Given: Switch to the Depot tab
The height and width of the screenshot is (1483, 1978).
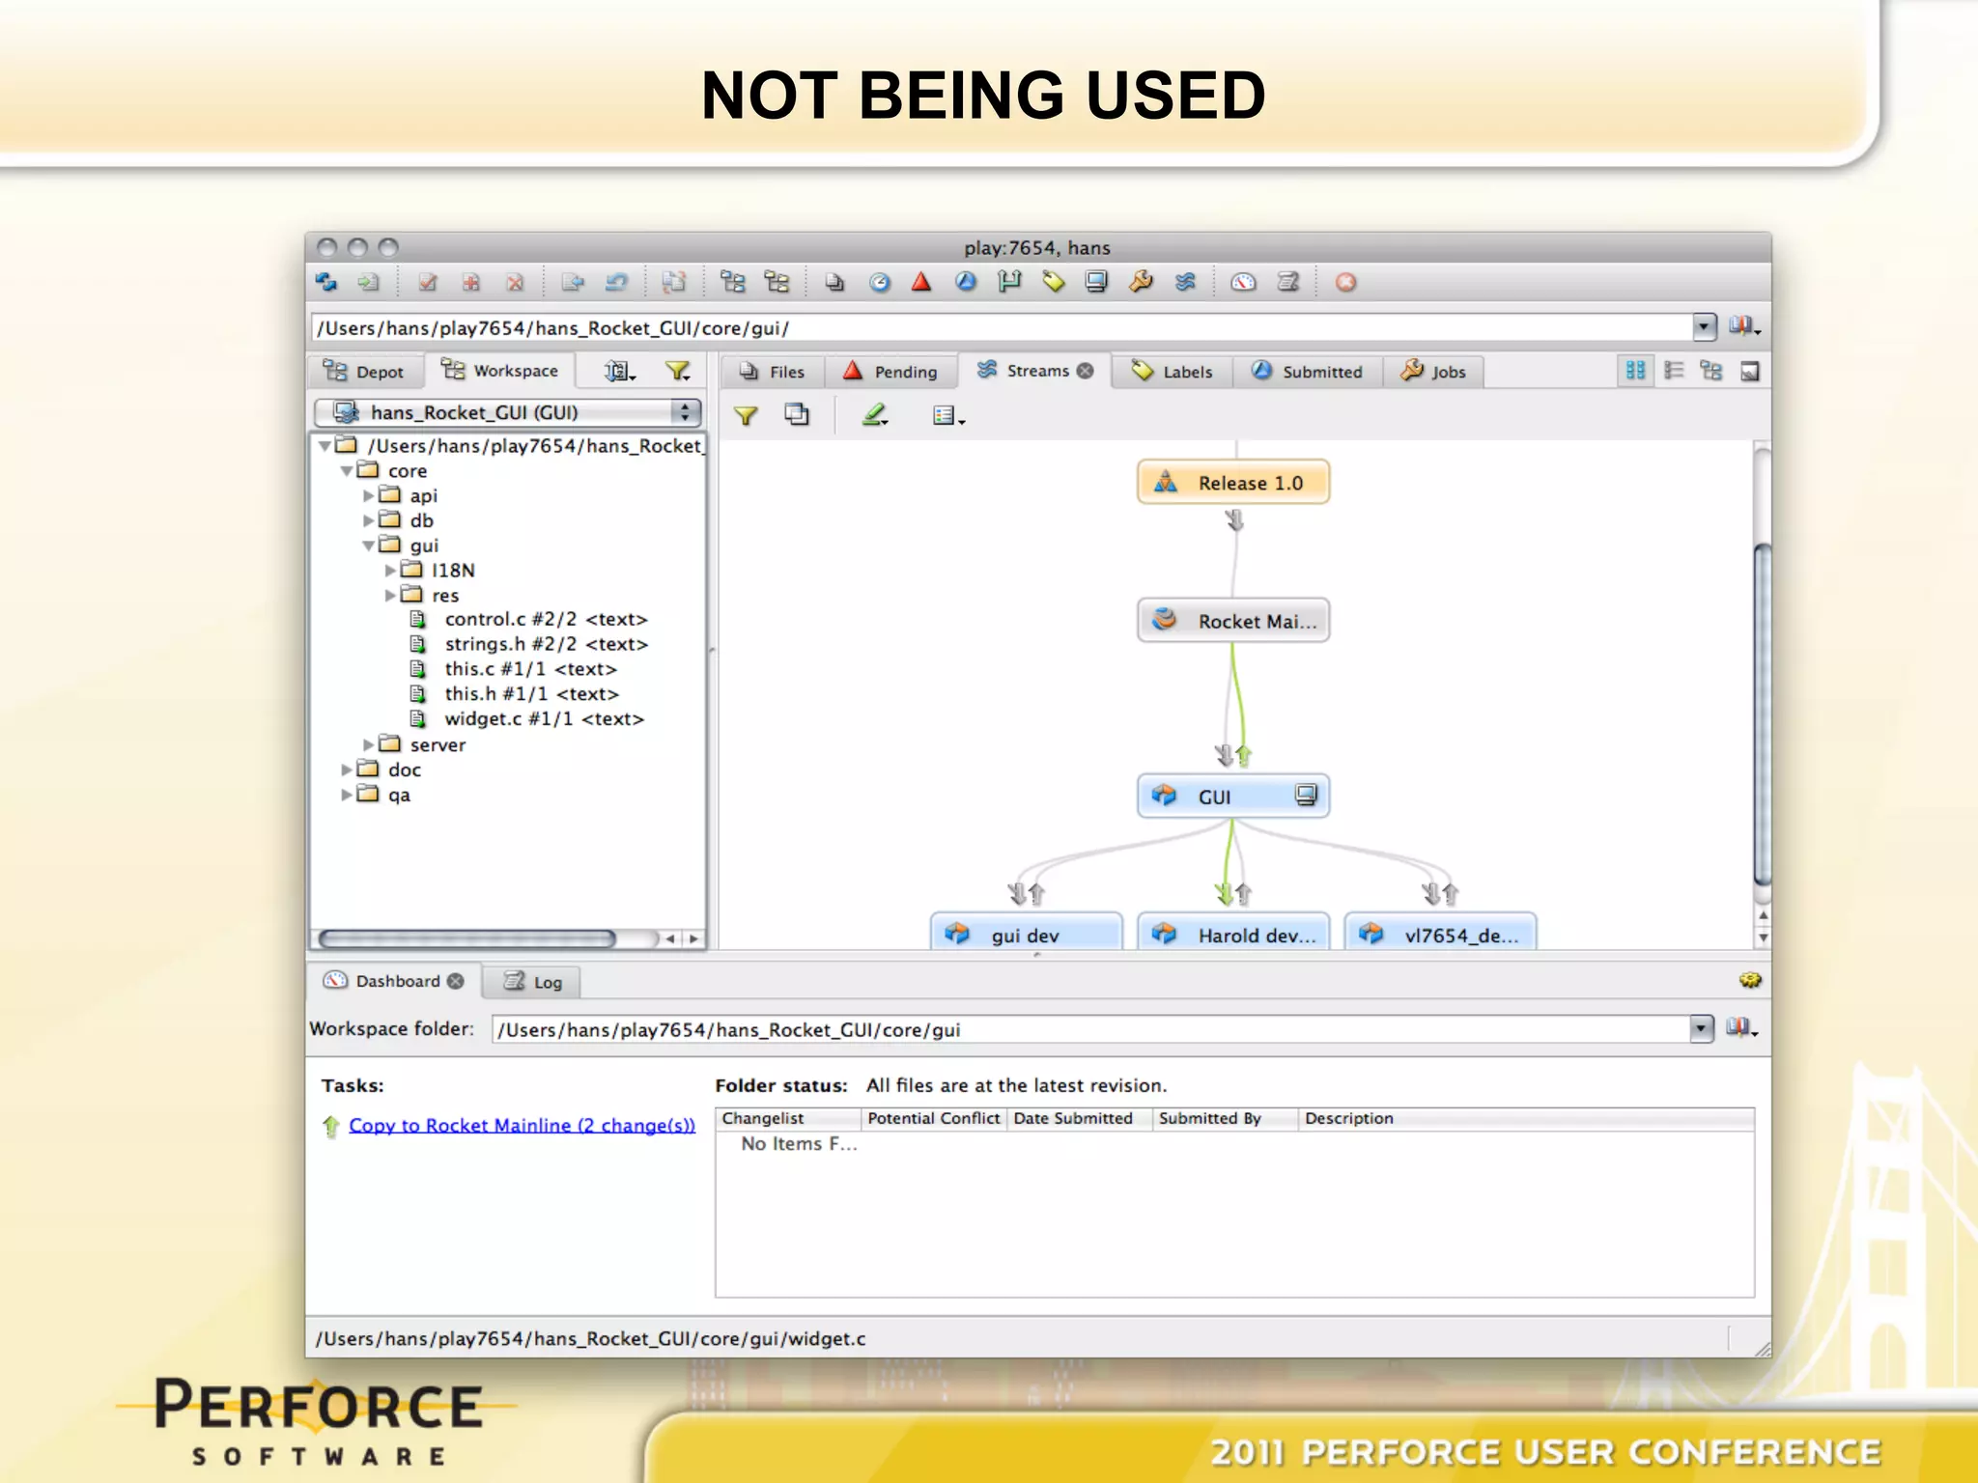Looking at the screenshot, I should (x=364, y=372).
